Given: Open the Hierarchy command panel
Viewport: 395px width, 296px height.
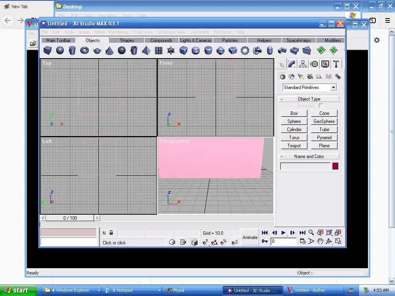Looking at the screenshot, I should tap(302, 64).
